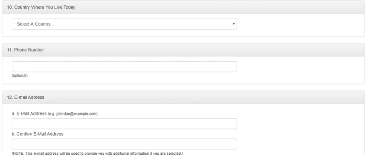Click the '11. Phone Number' section header
This screenshot has height=160, width=369.
pyautogui.click(x=26, y=50)
